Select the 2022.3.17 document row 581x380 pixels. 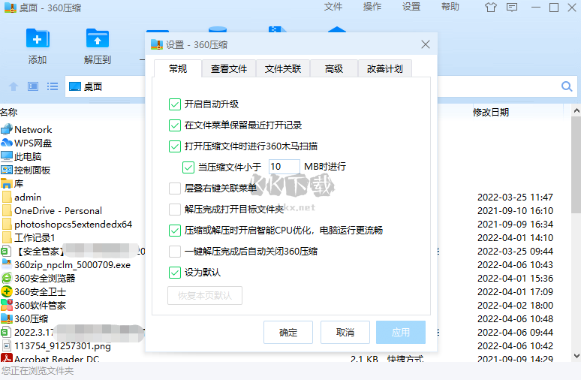[x=72, y=332]
